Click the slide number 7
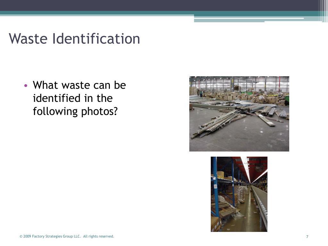 (307, 237)
